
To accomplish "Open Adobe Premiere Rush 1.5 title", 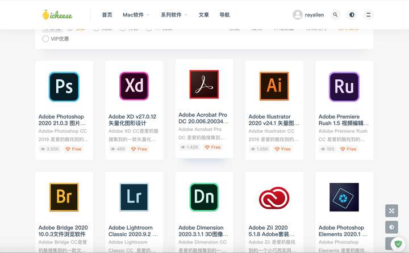I will [x=344, y=120].
